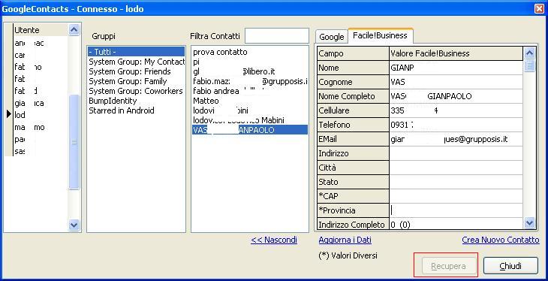Click the '<< Nascondi' link
Screen dimensions: 548x281
click(x=274, y=240)
